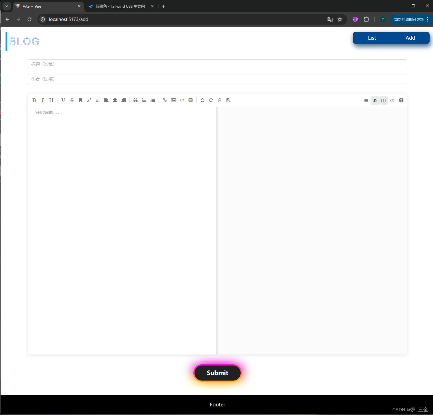The height and width of the screenshot is (415, 433).
Task: Open tab search dropdown arrow
Action: (6, 6)
